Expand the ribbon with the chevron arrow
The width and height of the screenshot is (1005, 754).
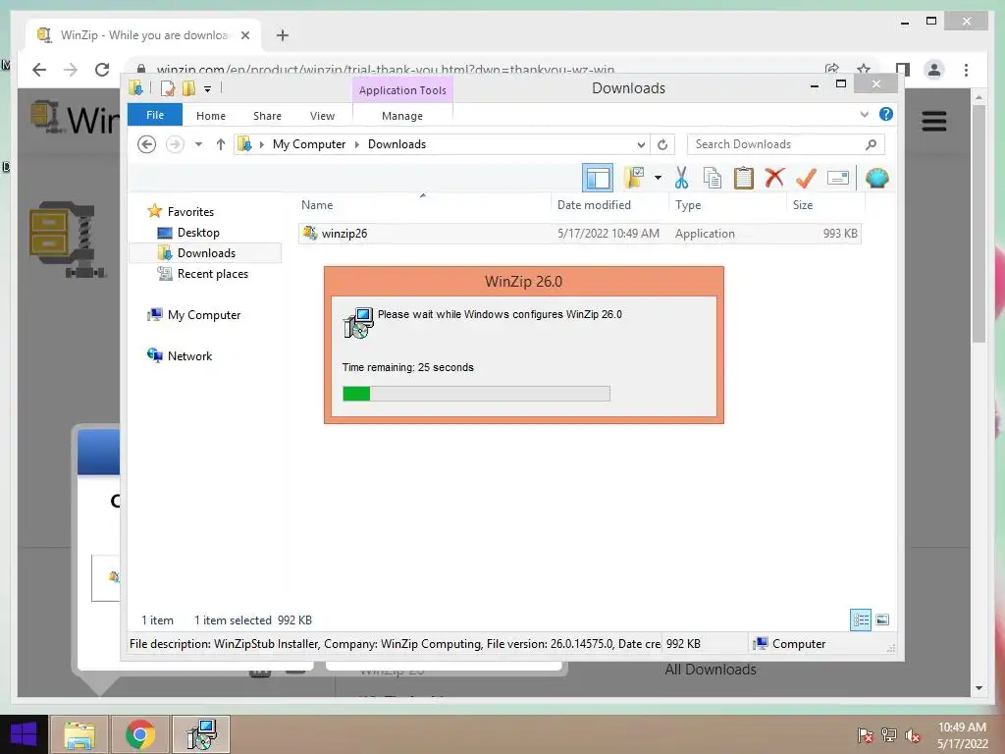[864, 114]
